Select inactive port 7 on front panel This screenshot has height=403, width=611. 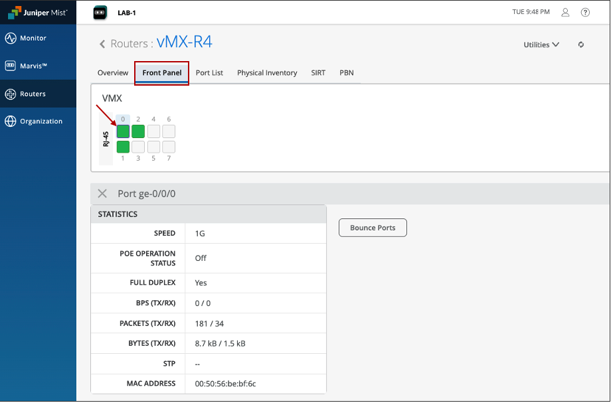[169, 147]
